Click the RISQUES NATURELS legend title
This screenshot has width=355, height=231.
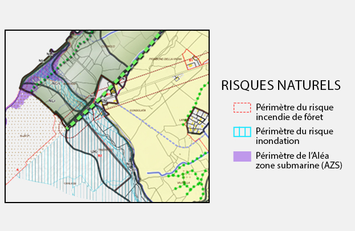point(281,85)
